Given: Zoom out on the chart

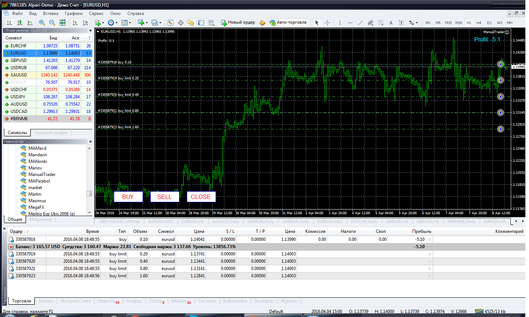Looking at the screenshot, I should tap(52, 23).
